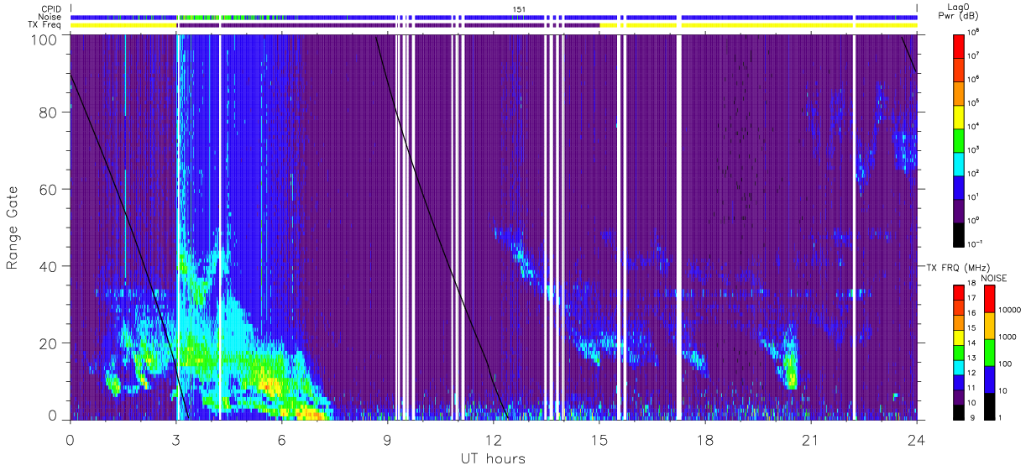The height and width of the screenshot is (476, 1031).
Task: Click the black bottom segment of the TX FRQ colorbar
Action: coord(959,411)
